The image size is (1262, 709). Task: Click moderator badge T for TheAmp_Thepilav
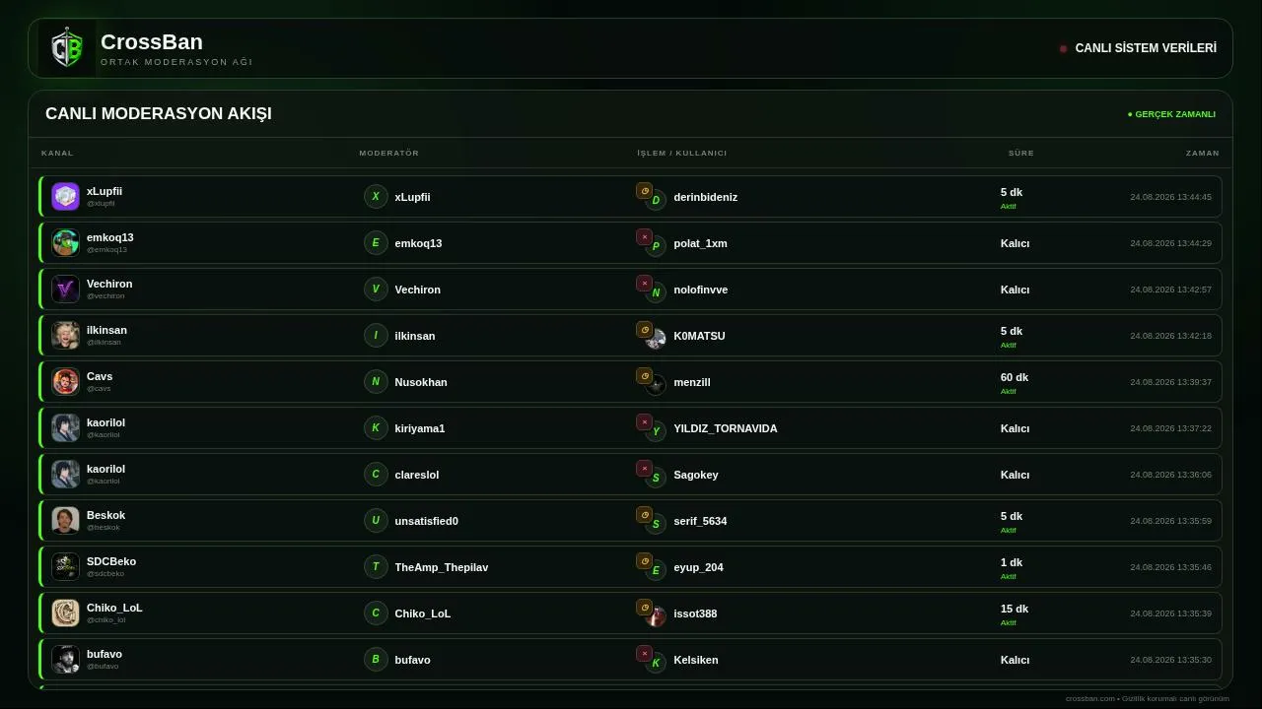tap(376, 567)
